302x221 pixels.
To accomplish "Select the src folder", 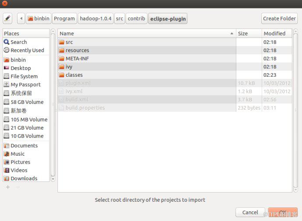I will (175, 42).
